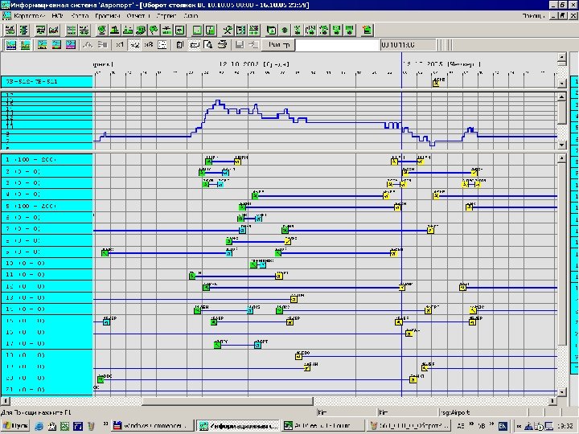Open the Графики menu
This screenshot has width=579, height=434.
click(x=108, y=16)
